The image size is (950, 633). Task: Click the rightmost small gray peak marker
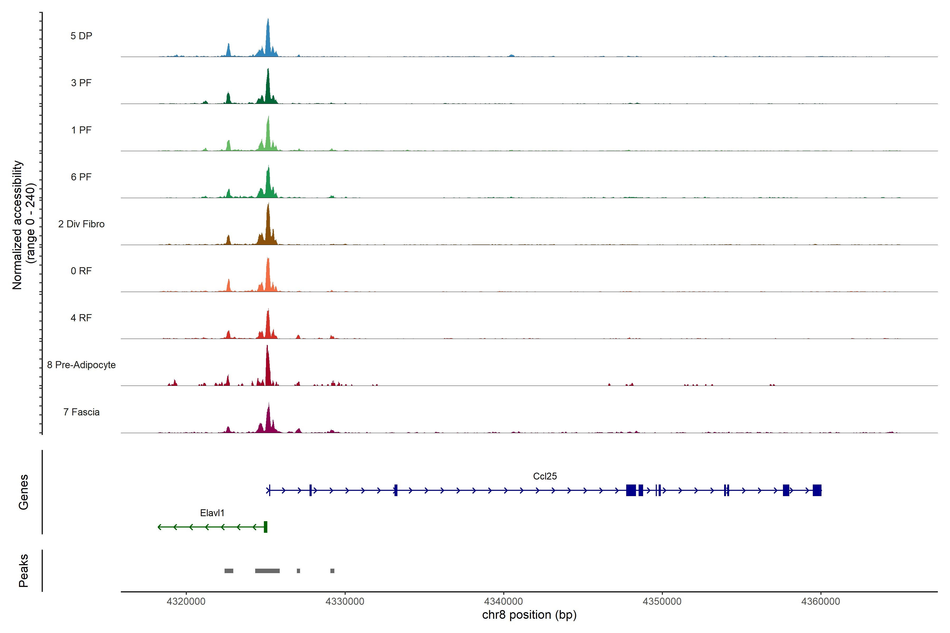click(x=332, y=571)
